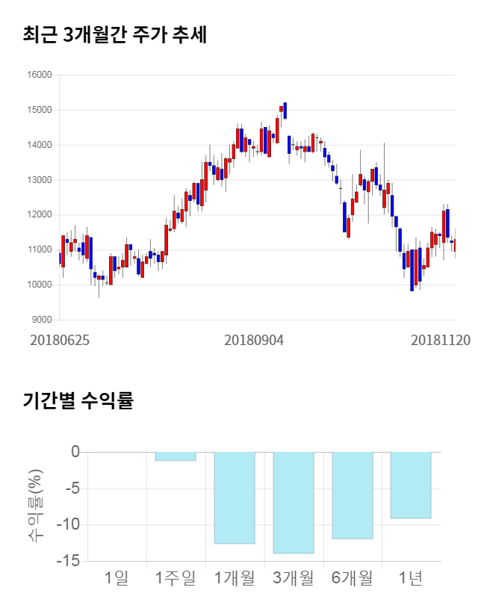Viewport: 478px width, 605px height.
Task: Click the '3개월' x-axis label
Action: (294, 577)
